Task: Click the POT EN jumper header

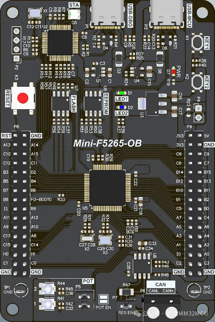Action: pyautogui.click(x=103, y=299)
